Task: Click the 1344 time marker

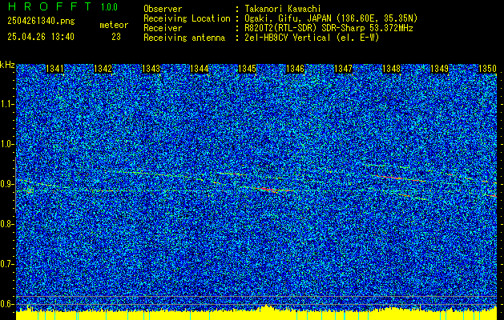Action: (199, 69)
